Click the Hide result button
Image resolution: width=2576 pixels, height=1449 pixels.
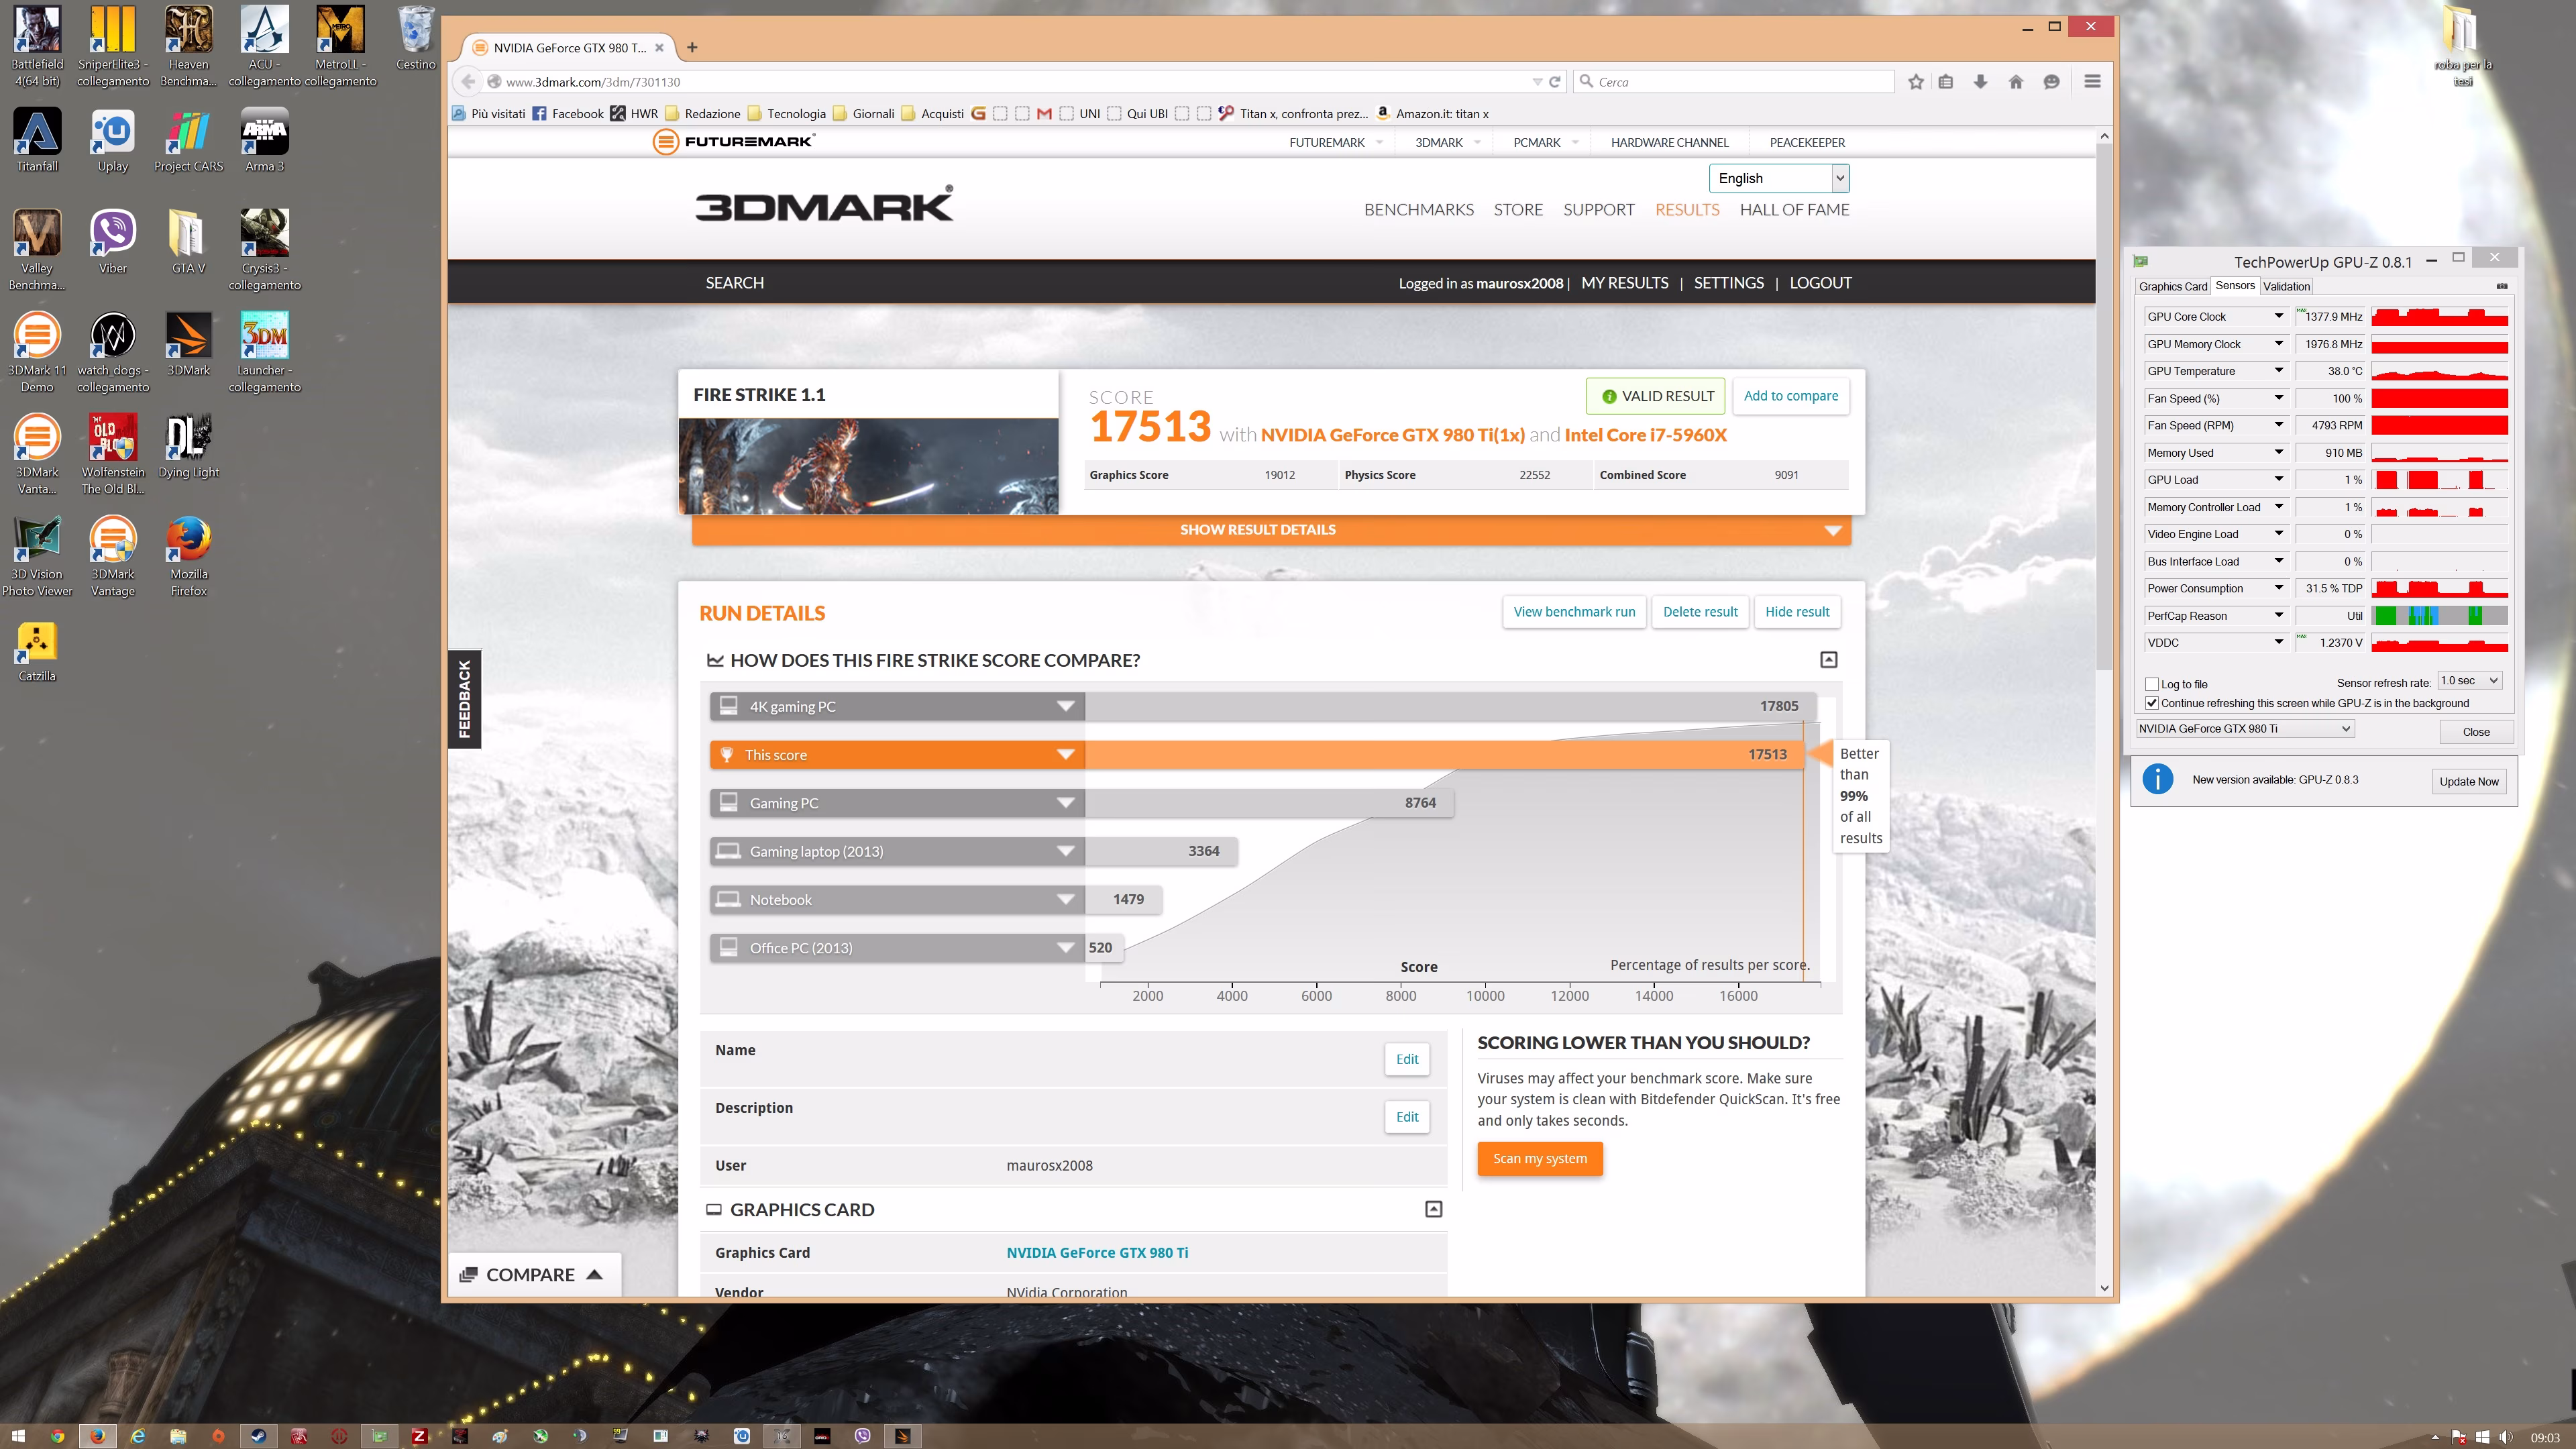coord(1797,612)
